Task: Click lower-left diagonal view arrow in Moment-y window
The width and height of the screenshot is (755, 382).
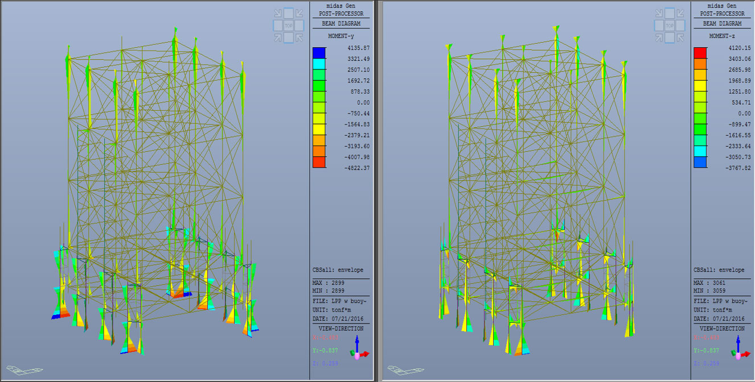Action: pos(278,37)
